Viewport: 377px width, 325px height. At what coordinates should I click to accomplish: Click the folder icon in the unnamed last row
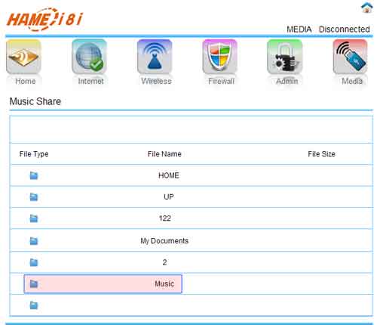point(34,305)
